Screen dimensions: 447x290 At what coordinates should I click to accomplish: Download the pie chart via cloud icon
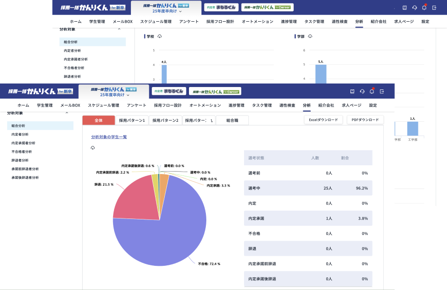pyautogui.click(x=93, y=148)
